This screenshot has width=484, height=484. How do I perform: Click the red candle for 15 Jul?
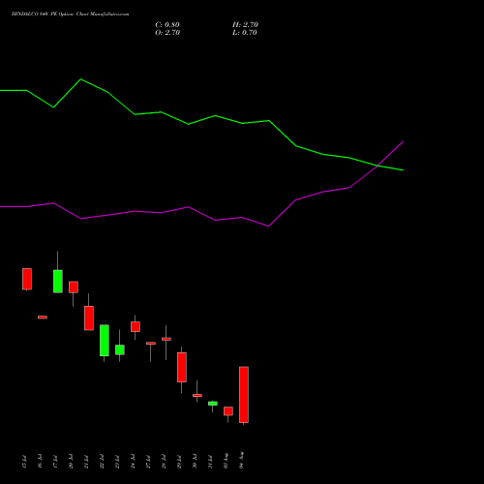(27, 279)
